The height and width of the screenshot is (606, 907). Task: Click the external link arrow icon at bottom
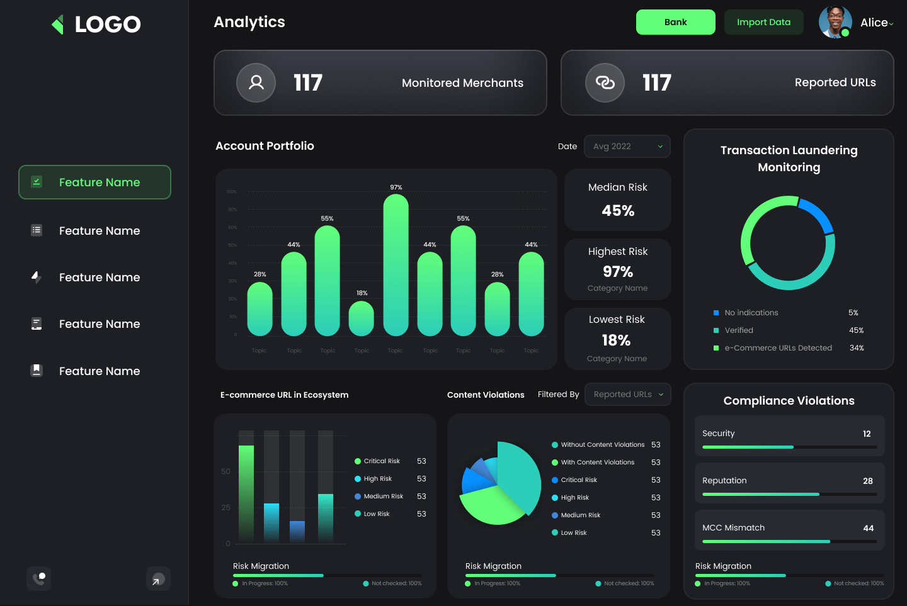[x=158, y=578]
